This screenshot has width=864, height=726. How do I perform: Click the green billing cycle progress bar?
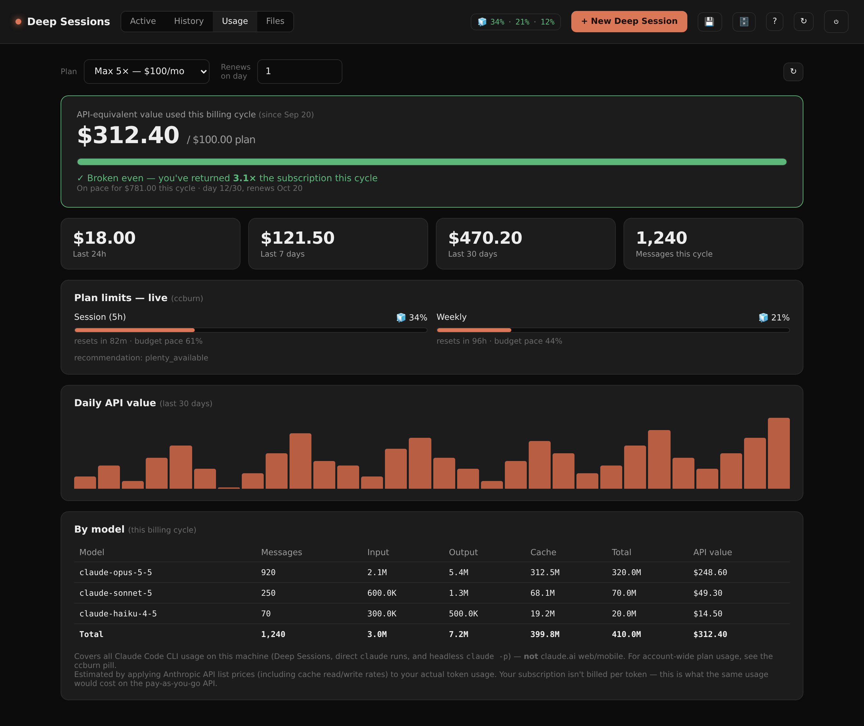pos(432,162)
